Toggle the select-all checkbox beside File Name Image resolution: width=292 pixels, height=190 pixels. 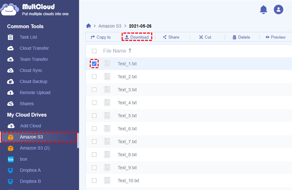[x=94, y=51]
